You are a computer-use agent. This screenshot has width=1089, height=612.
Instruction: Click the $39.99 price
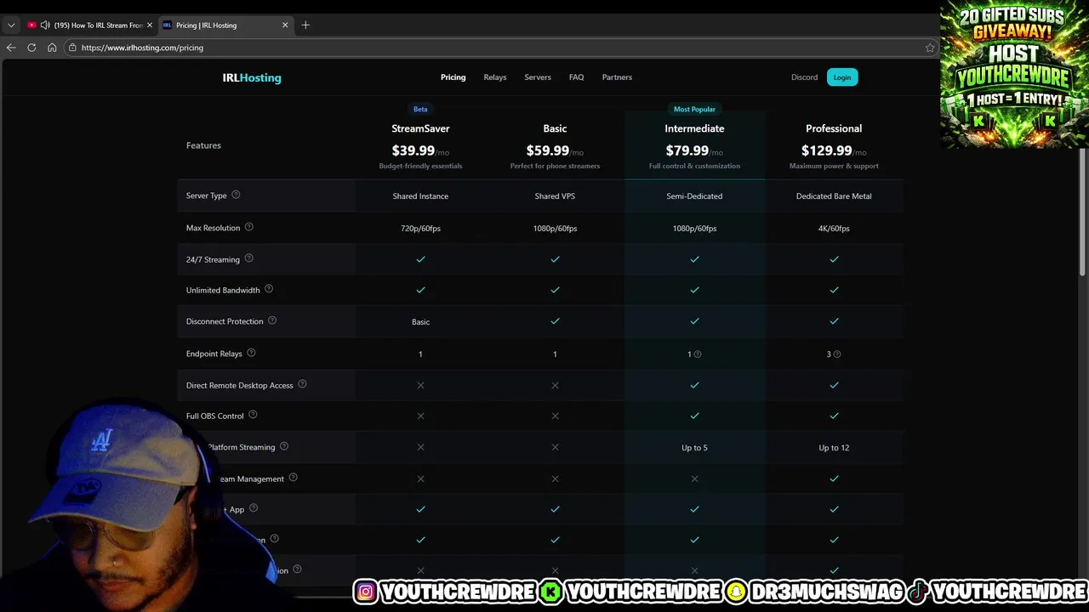pos(413,150)
